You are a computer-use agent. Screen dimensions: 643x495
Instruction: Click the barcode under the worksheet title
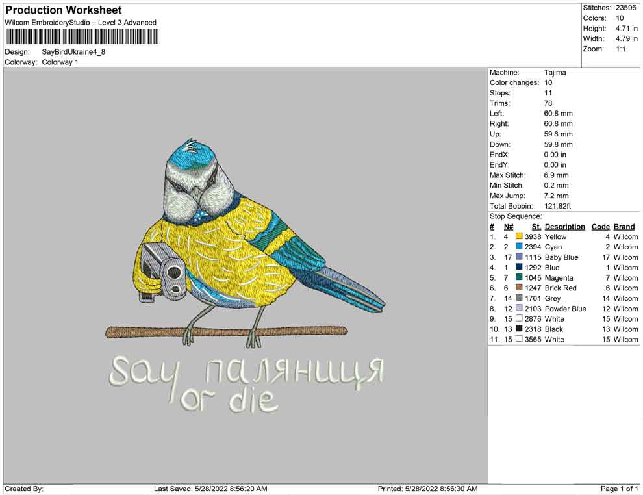(81, 36)
